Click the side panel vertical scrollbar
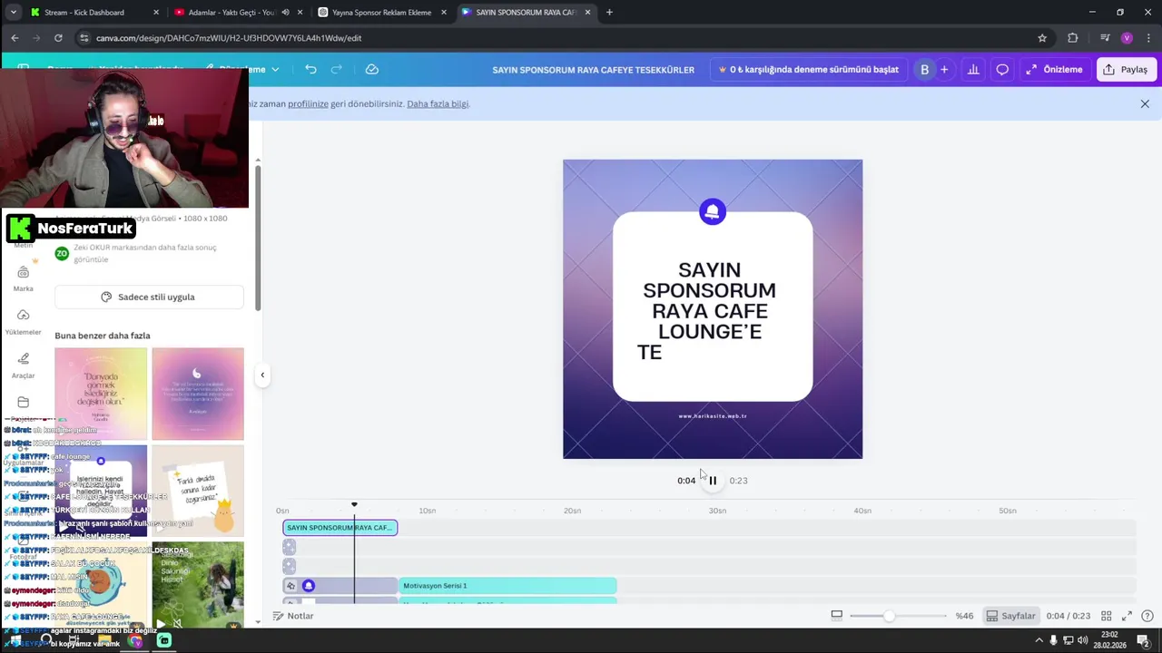Image resolution: width=1162 pixels, height=653 pixels. (258, 236)
